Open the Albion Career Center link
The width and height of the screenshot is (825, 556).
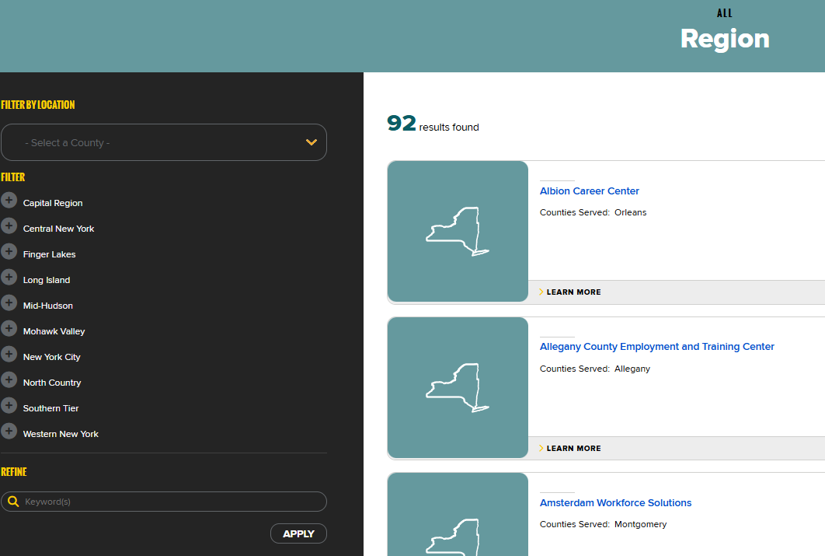[x=589, y=191]
